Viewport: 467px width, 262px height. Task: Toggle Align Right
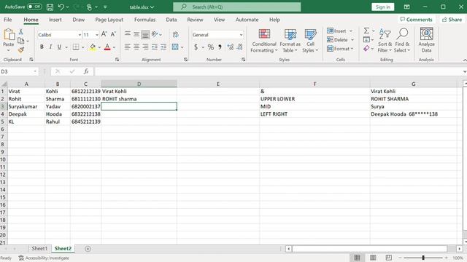[145, 47]
